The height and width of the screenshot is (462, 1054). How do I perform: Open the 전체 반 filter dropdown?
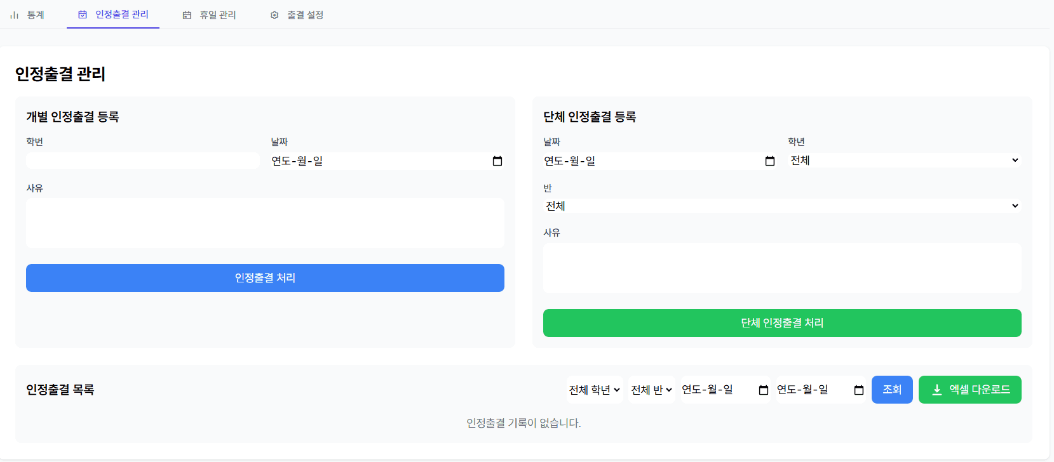pyautogui.click(x=651, y=390)
